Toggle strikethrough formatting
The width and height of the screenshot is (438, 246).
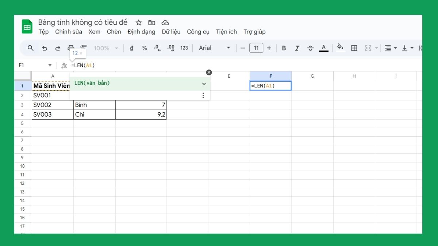pos(310,48)
